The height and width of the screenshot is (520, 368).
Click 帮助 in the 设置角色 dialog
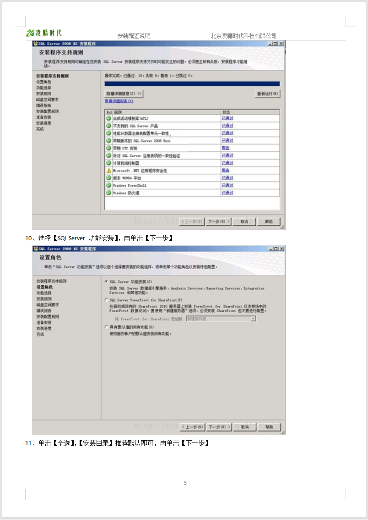point(270,427)
